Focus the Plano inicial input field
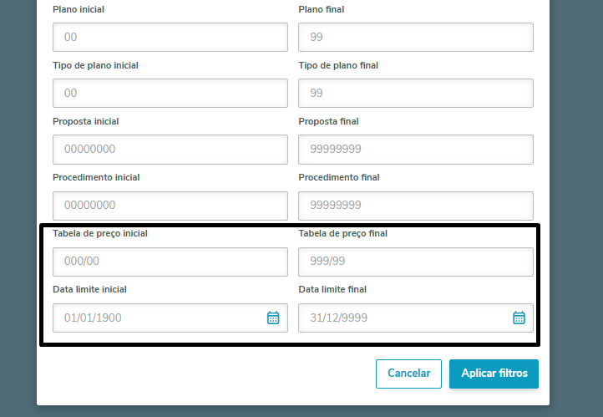 170,38
